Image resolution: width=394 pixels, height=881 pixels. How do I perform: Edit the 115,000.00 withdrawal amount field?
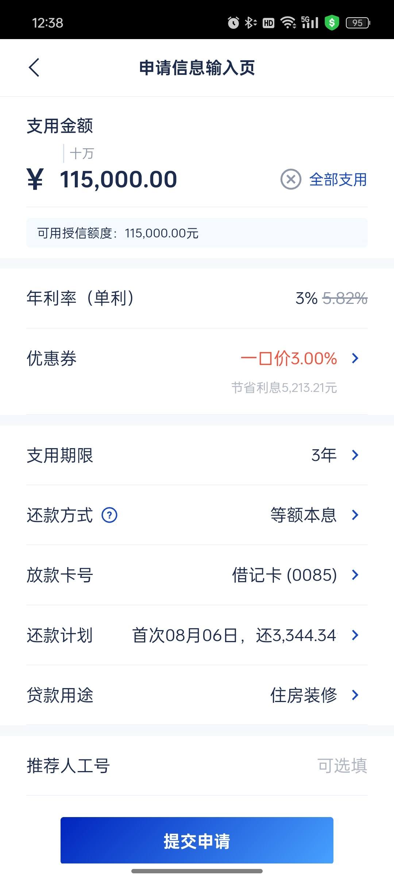pyautogui.click(x=119, y=179)
